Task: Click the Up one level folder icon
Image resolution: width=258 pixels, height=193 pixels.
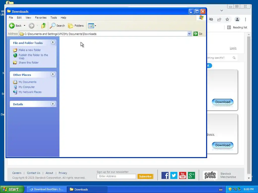Action: point(43,26)
